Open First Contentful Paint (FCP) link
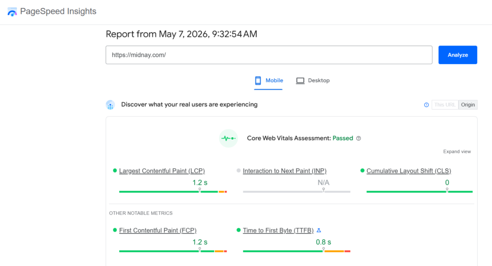This screenshot has height=266, width=492. [x=158, y=231]
